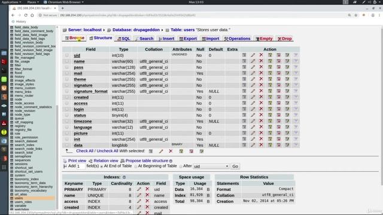This screenshot has height=215, width=383.
Task: Click With selected red Drop icon
Action: point(171,151)
